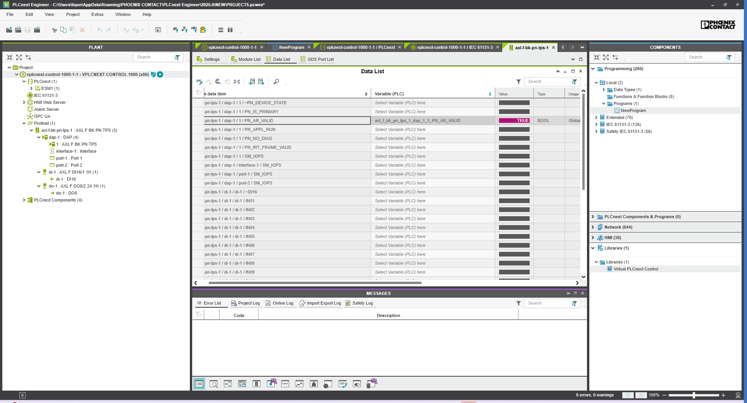Screen dimensions: 747x403
Task: Click the magnifier find icon in Data List
Action: coord(276,82)
